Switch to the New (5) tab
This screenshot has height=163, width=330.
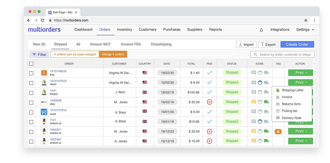coord(39,44)
